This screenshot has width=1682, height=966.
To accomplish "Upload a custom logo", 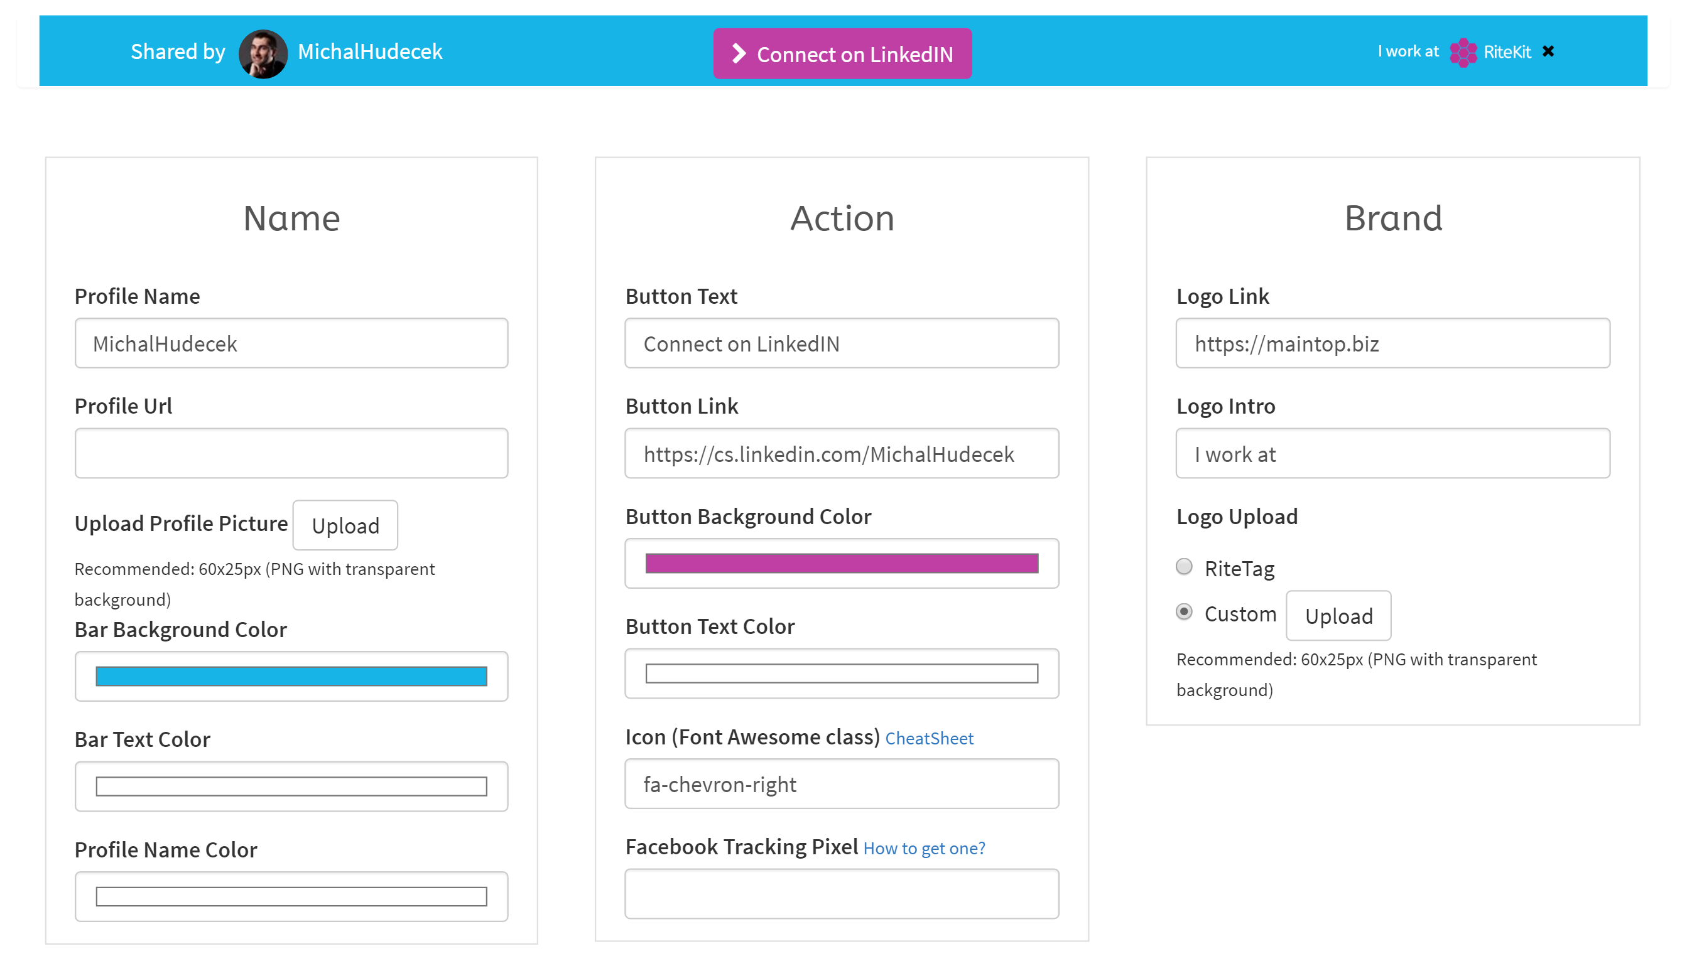I will [x=1338, y=616].
